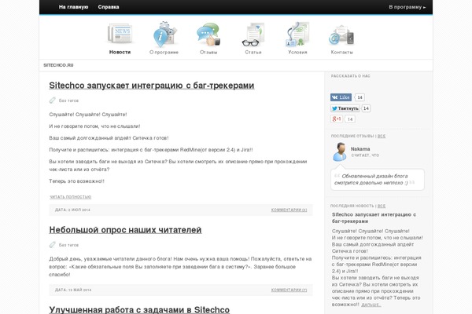Click the date text 2 июл 2014

click(x=72, y=210)
